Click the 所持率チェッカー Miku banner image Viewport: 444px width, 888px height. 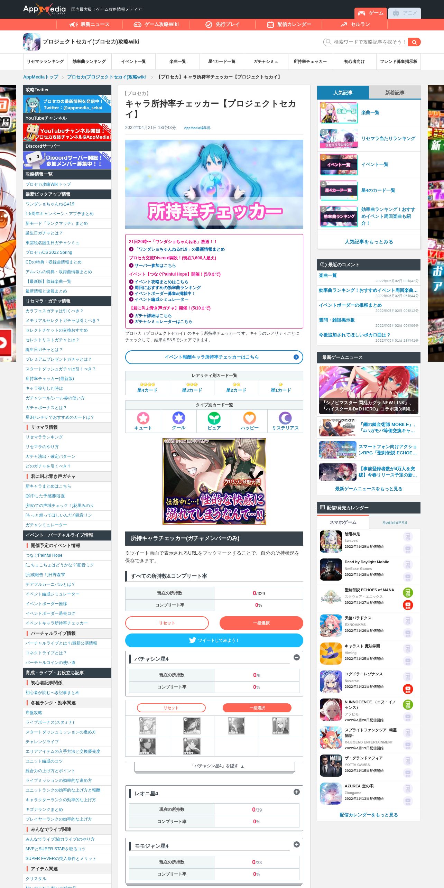tap(214, 184)
